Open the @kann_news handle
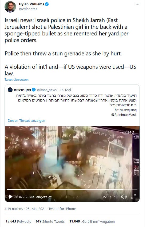The image size is (147, 227). (x=47, y=90)
